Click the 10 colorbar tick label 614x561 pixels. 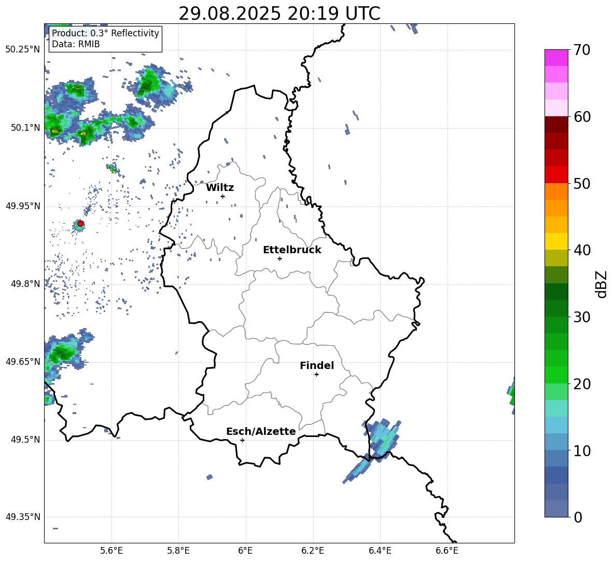[582, 450]
